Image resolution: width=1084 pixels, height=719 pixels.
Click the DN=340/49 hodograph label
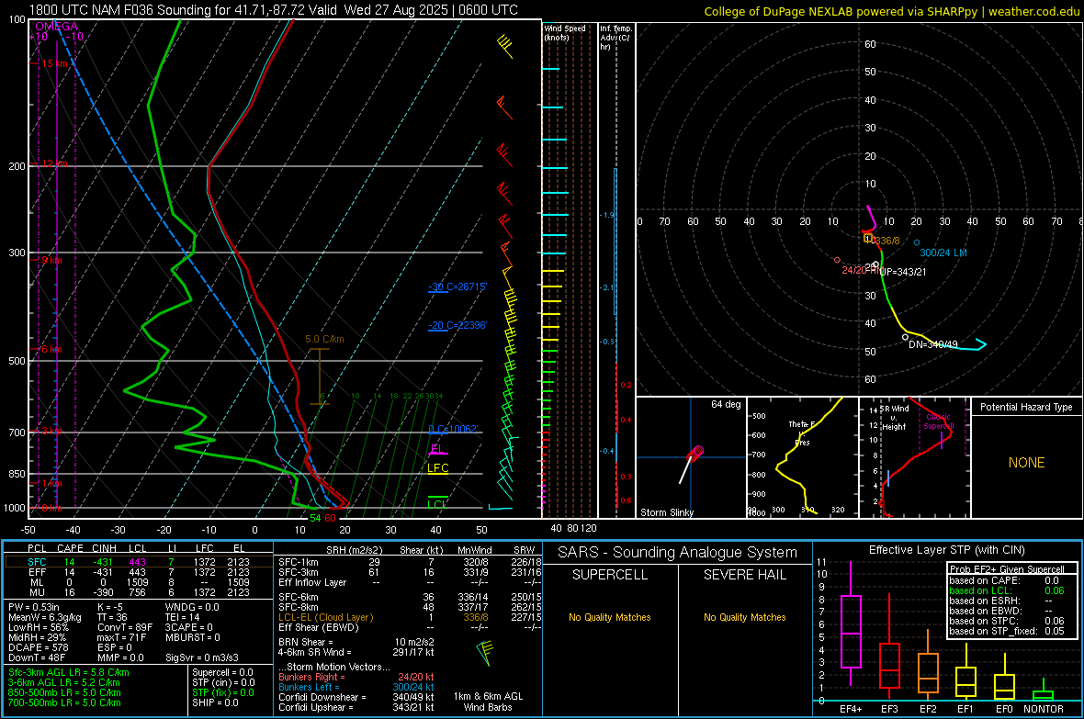(932, 344)
